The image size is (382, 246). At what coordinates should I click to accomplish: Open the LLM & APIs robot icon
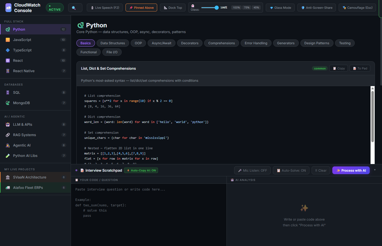[8, 125]
